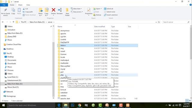Click the Search the web and Windows box
This screenshot has width=192, height=108.
(31, 105)
